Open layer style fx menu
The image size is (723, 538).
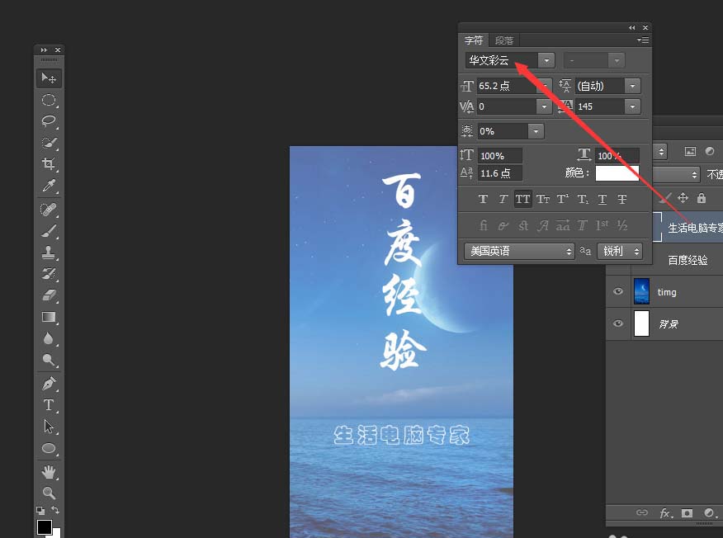(x=664, y=512)
